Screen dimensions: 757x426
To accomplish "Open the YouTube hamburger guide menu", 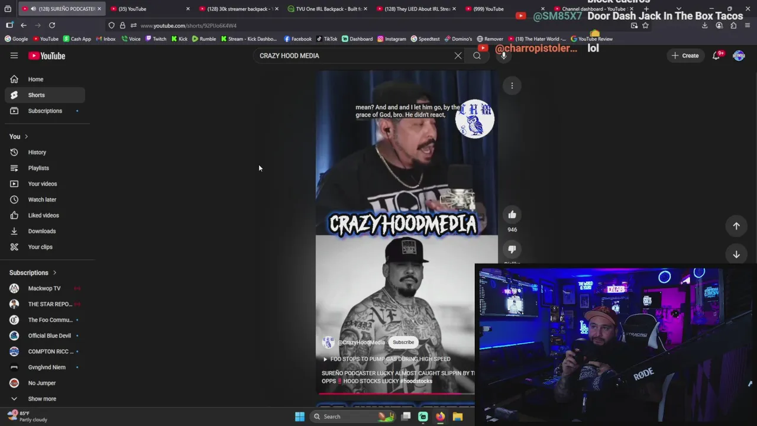I will [x=14, y=56].
